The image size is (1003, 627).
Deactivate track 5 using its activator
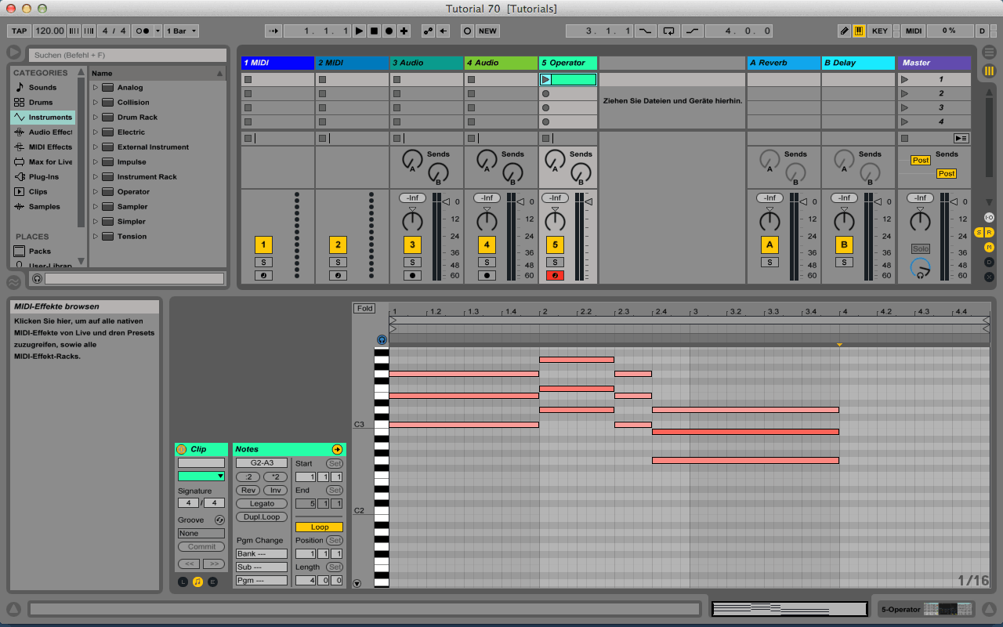pos(555,245)
